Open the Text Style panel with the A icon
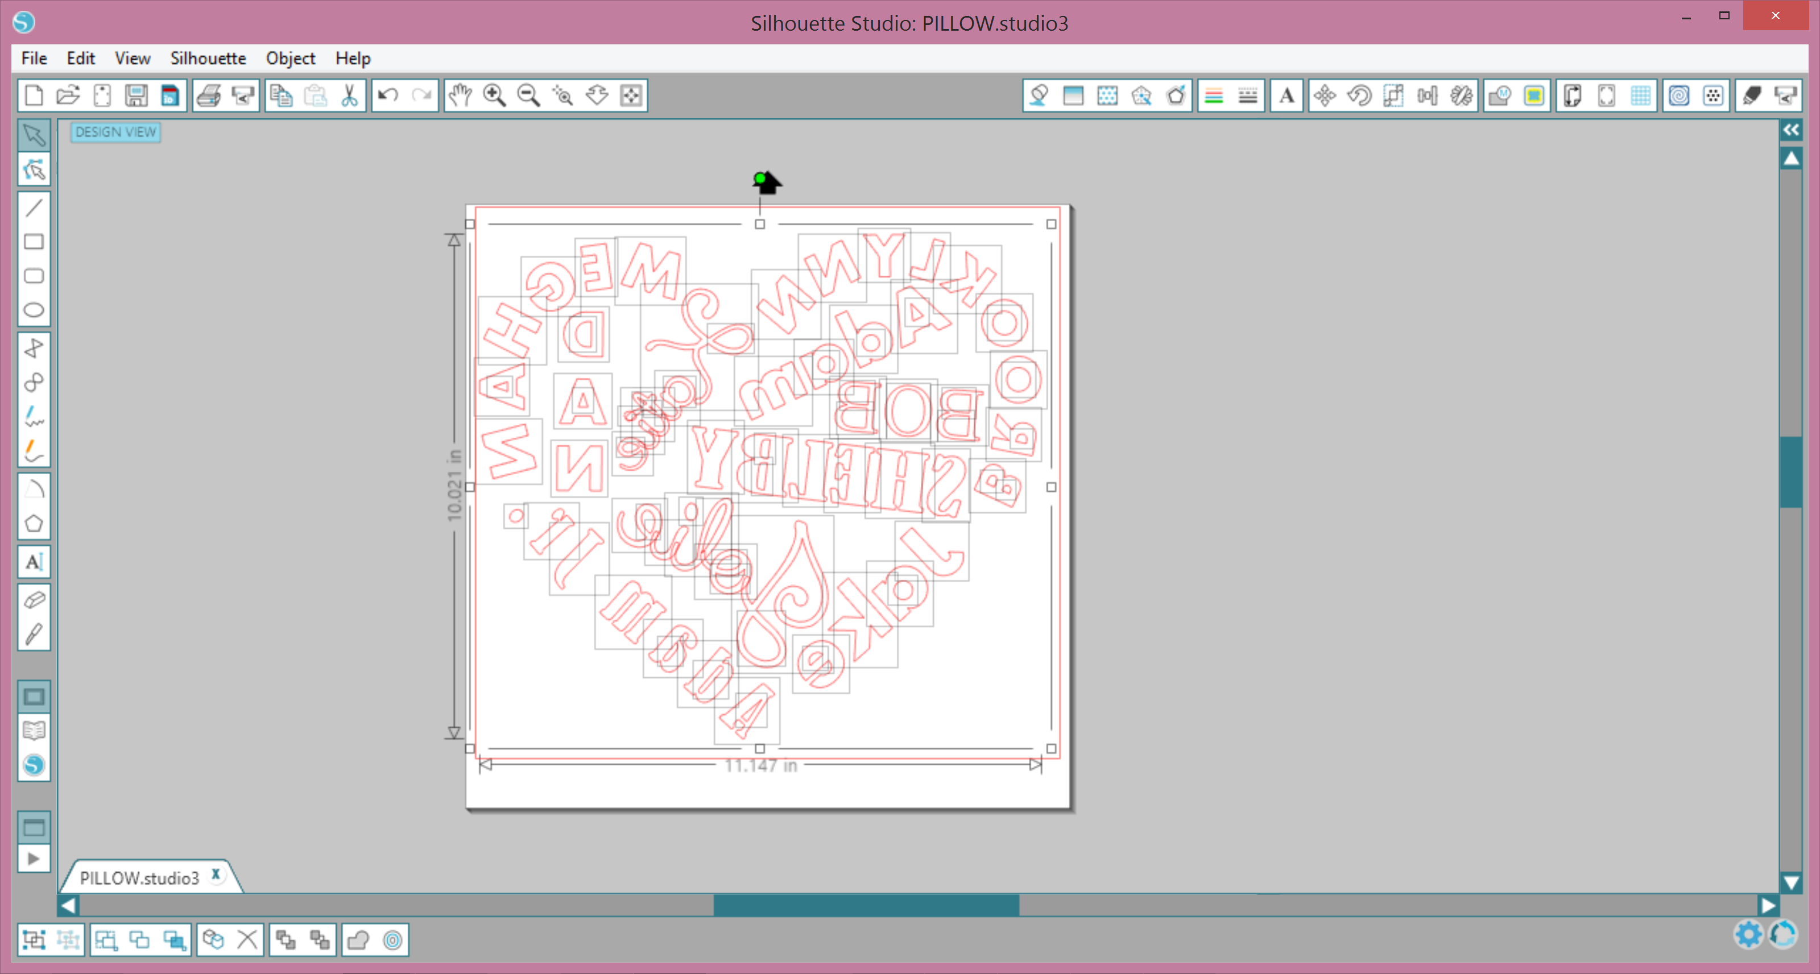Screen dimensions: 1820x974 point(1287,96)
